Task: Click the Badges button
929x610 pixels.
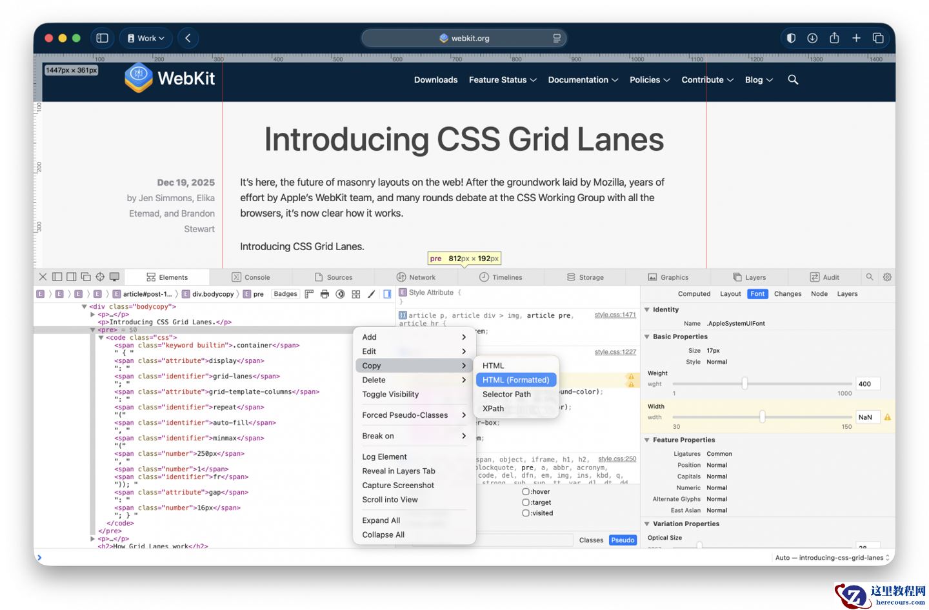Action: [x=285, y=294]
